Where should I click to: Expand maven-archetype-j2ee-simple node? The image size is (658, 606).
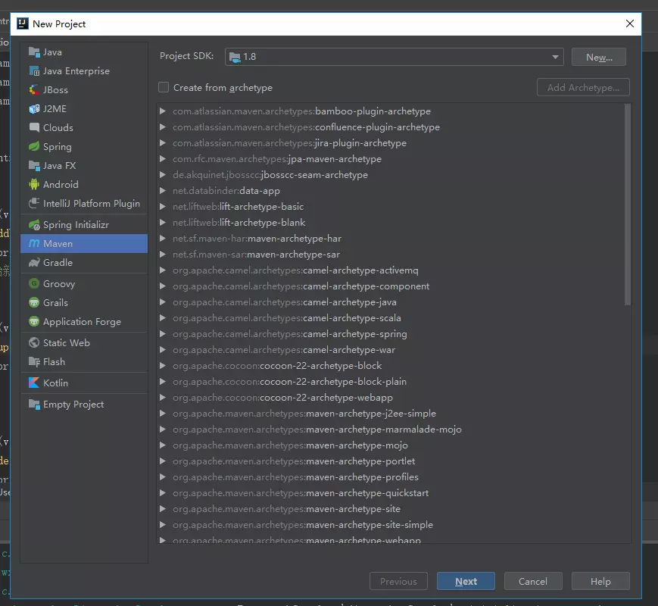(162, 414)
